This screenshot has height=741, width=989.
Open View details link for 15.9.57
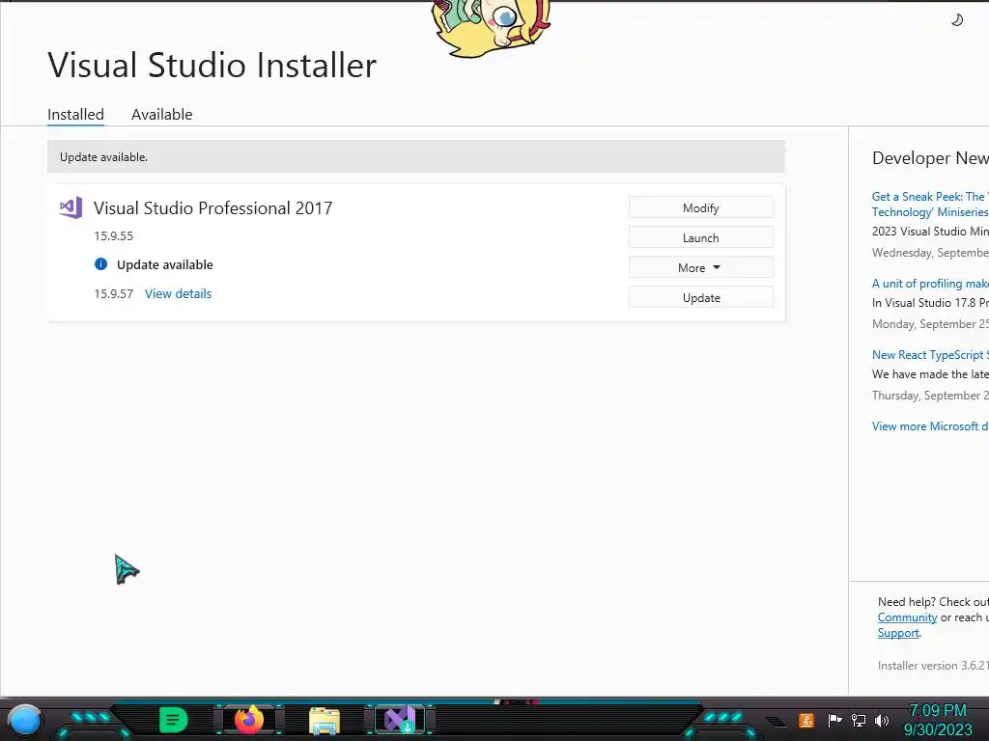coord(178,293)
